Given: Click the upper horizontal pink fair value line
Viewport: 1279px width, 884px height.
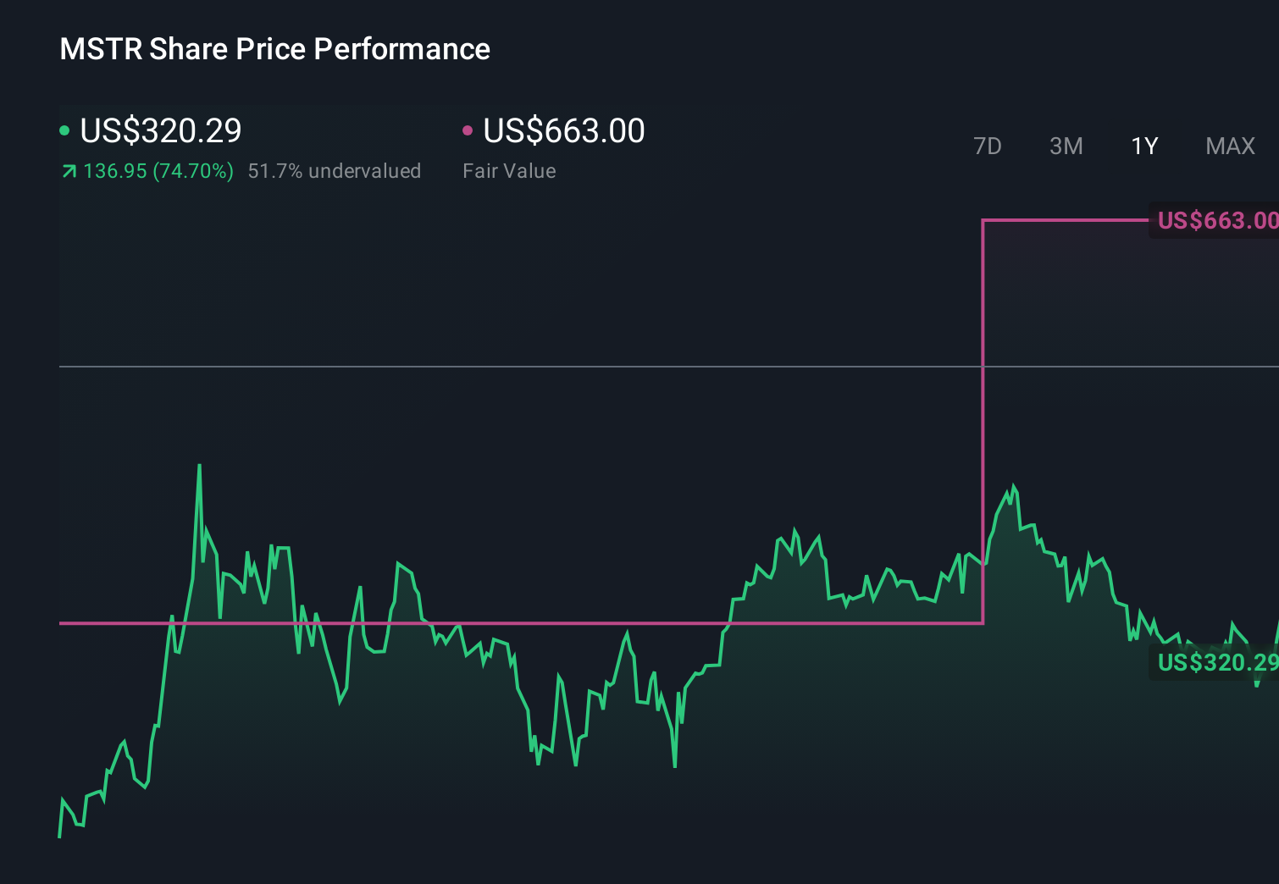Looking at the screenshot, I should tap(1064, 220).
